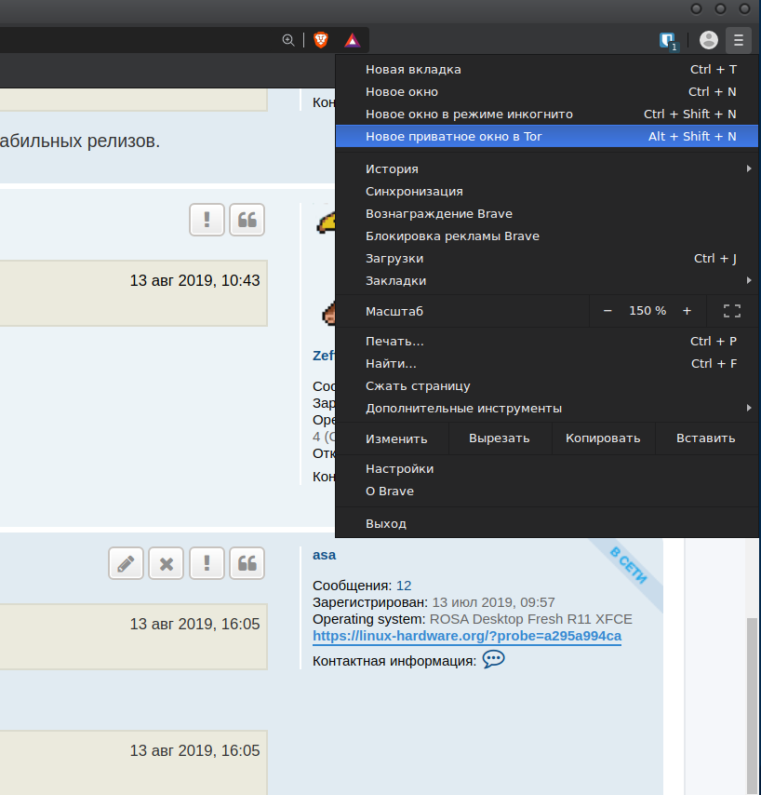Open the Brave Rewards triangle icon
Viewport: 761px width, 795px height.
click(352, 40)
